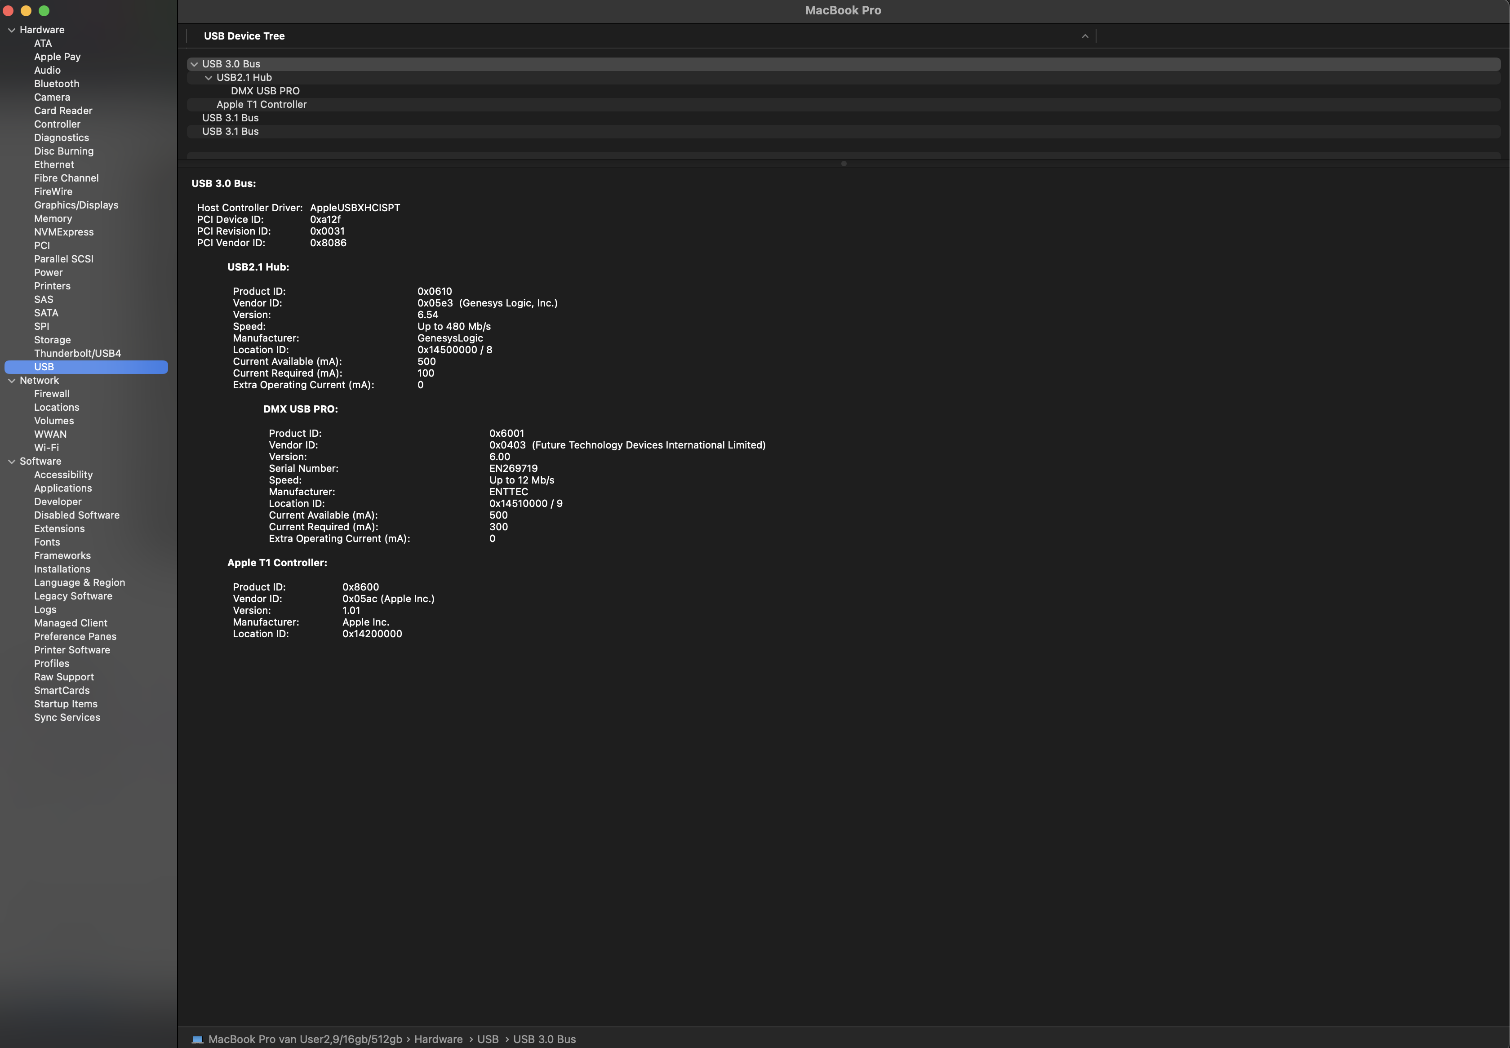Select Applications under Software
The height and width of the screenshot is (1048, 1510).
(63, 488)
